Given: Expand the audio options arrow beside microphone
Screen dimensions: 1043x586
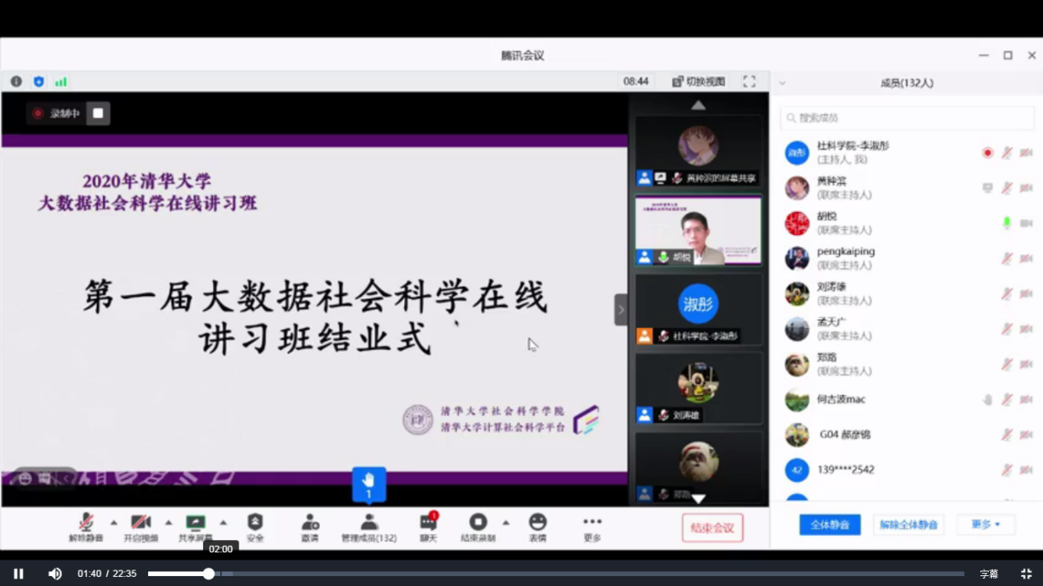Looking at the screenshot, I should (x=114, y=523).
